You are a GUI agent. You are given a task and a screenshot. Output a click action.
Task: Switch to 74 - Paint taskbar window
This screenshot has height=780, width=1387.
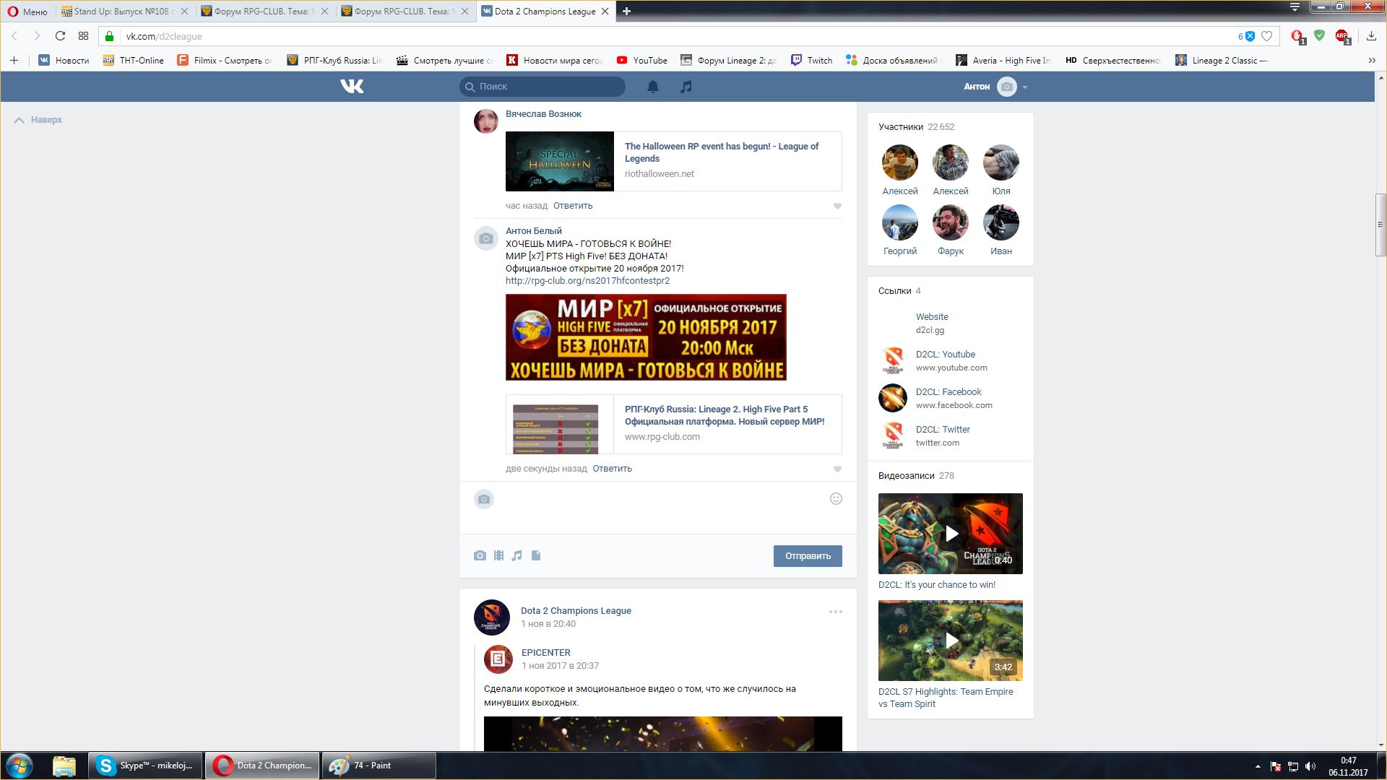(379, 766)
